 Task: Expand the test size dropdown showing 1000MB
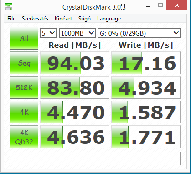77,33
